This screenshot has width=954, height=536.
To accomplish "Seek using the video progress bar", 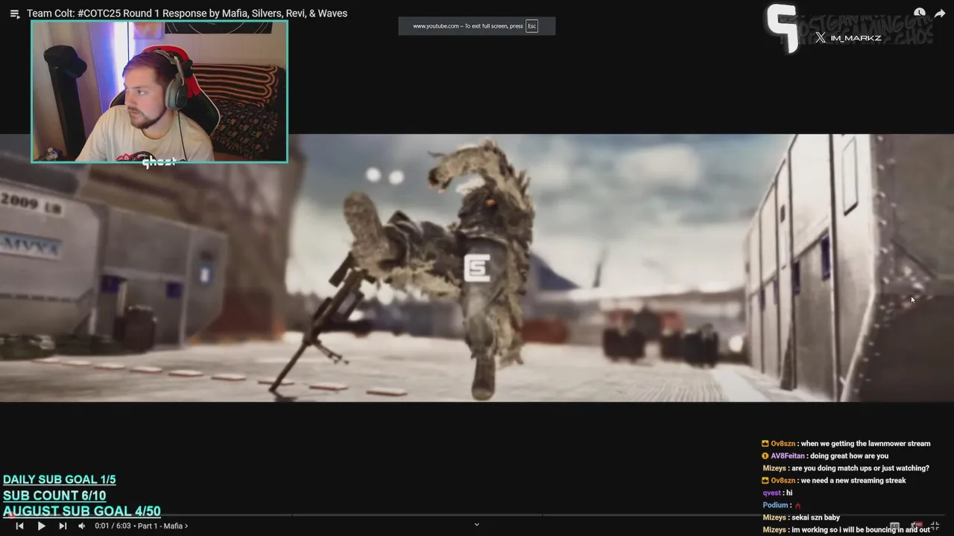I will coord(477,514).
